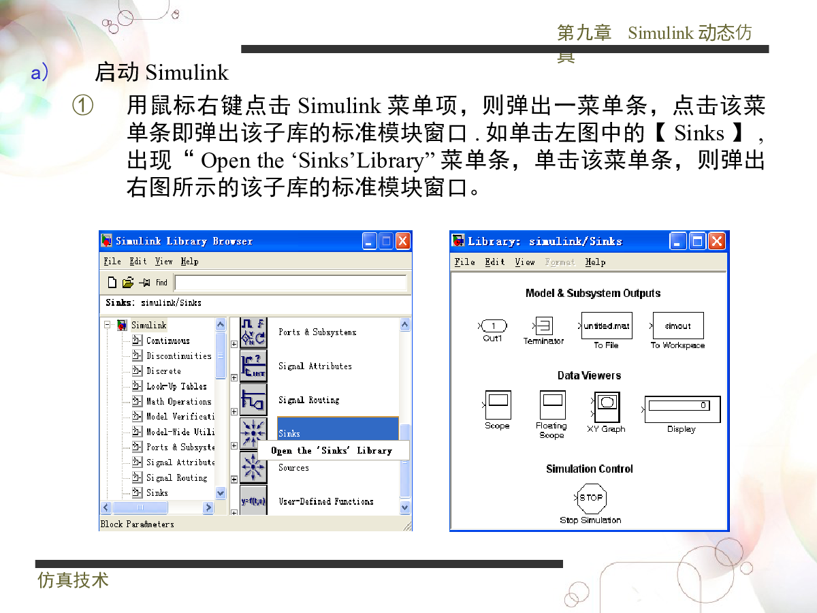Select Signal Attributes in the library tree
The height and width of the screenshot is (613, 817).
click(x=180, y=462)
